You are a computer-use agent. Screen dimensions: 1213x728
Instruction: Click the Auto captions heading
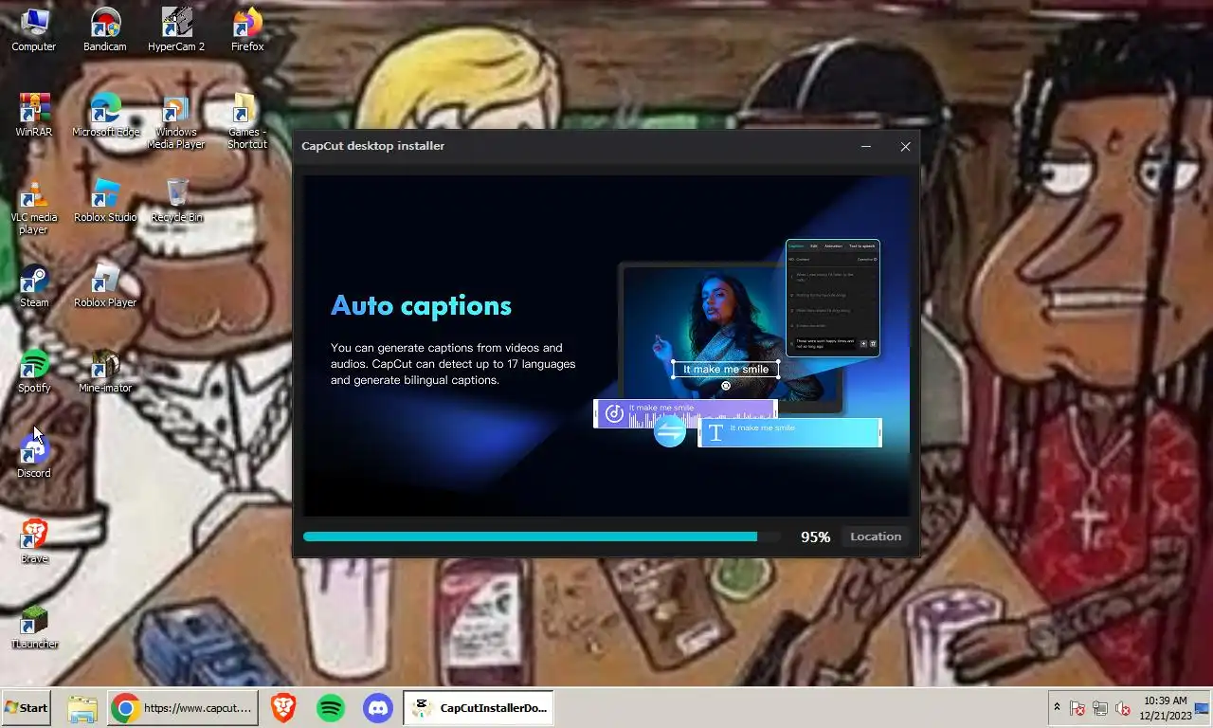[421, 305]
